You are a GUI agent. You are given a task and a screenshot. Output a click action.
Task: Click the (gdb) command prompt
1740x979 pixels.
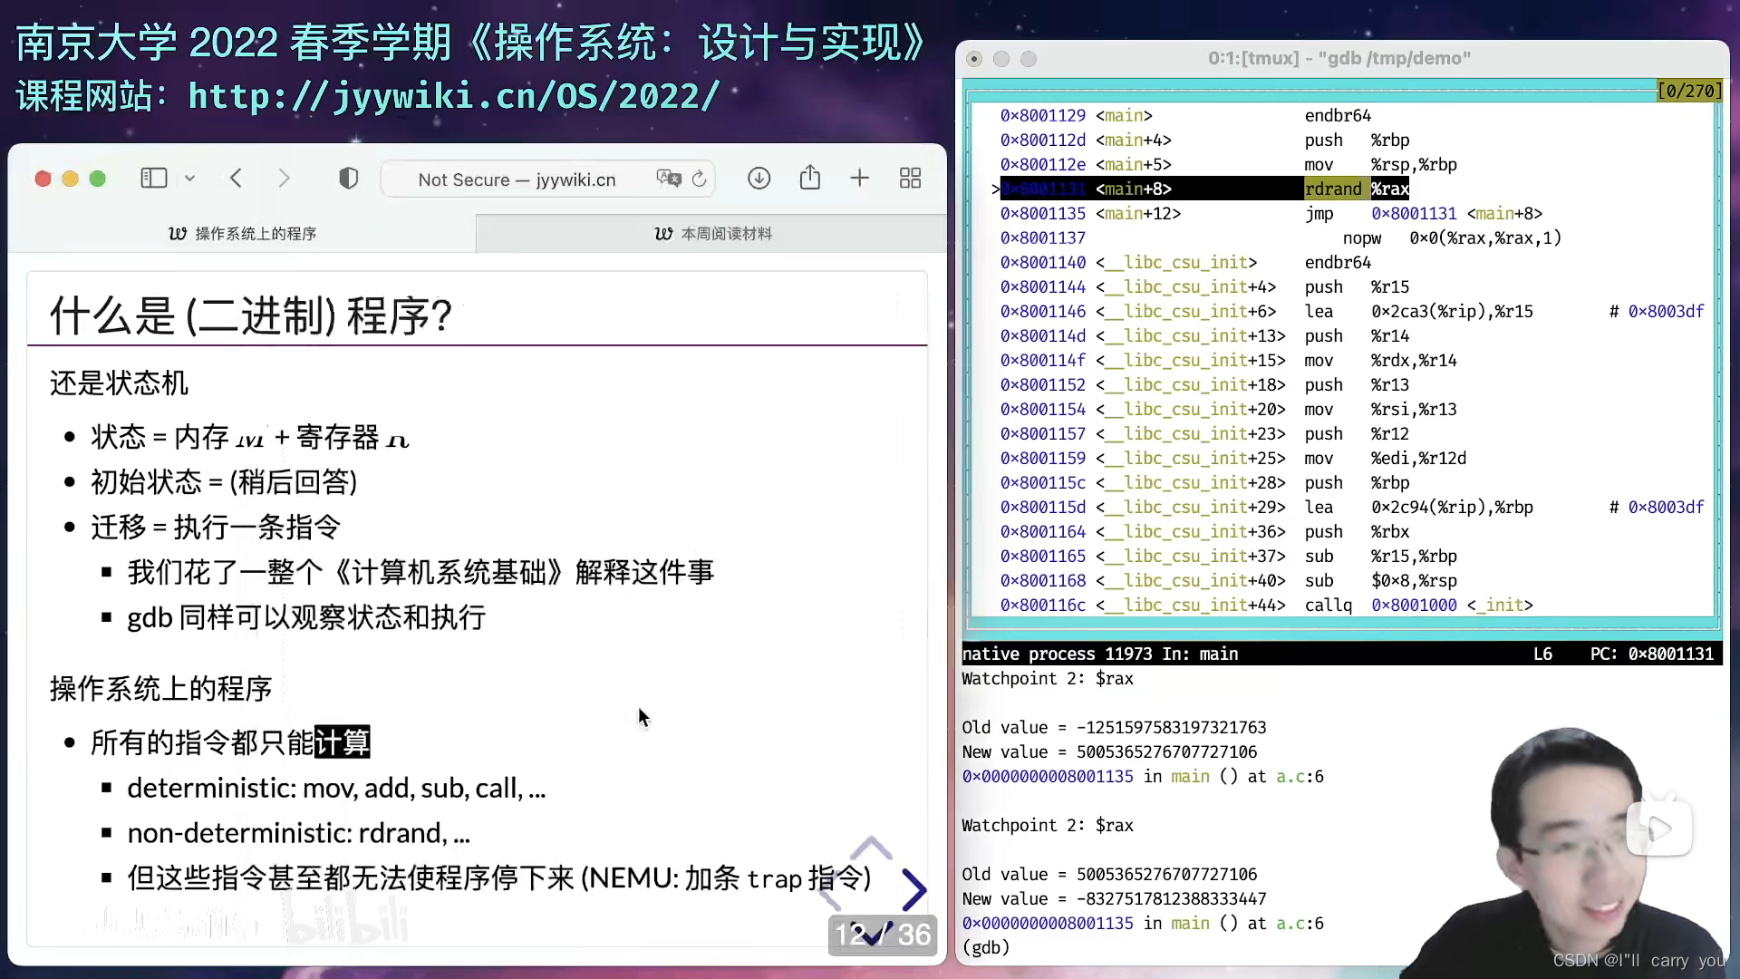pos(986,947)
